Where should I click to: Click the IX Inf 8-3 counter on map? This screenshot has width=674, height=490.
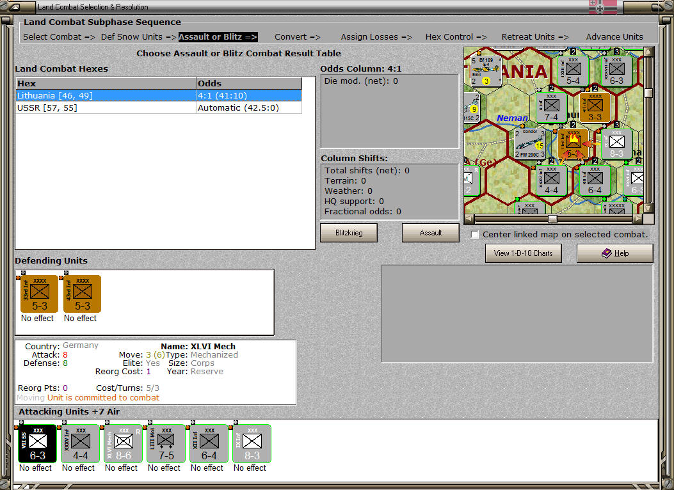click(616, 144)
